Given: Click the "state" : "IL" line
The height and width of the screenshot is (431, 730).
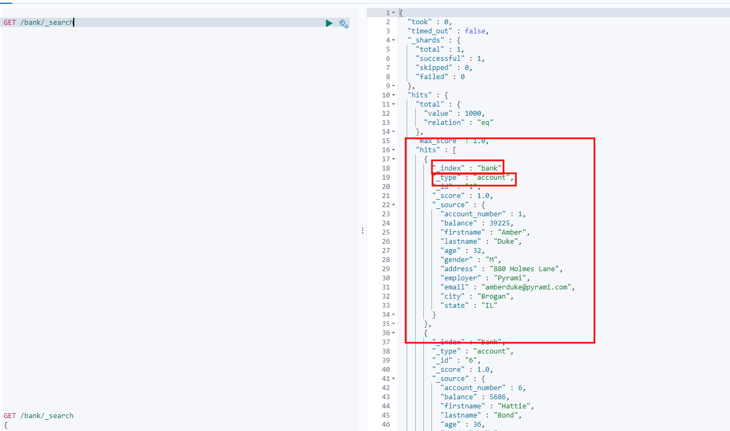Looking at the screenshot, I should pyautogui.click(x=469, y=305).
